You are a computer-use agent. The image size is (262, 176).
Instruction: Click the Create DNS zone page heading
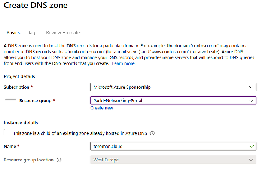[x=36, y=5]
